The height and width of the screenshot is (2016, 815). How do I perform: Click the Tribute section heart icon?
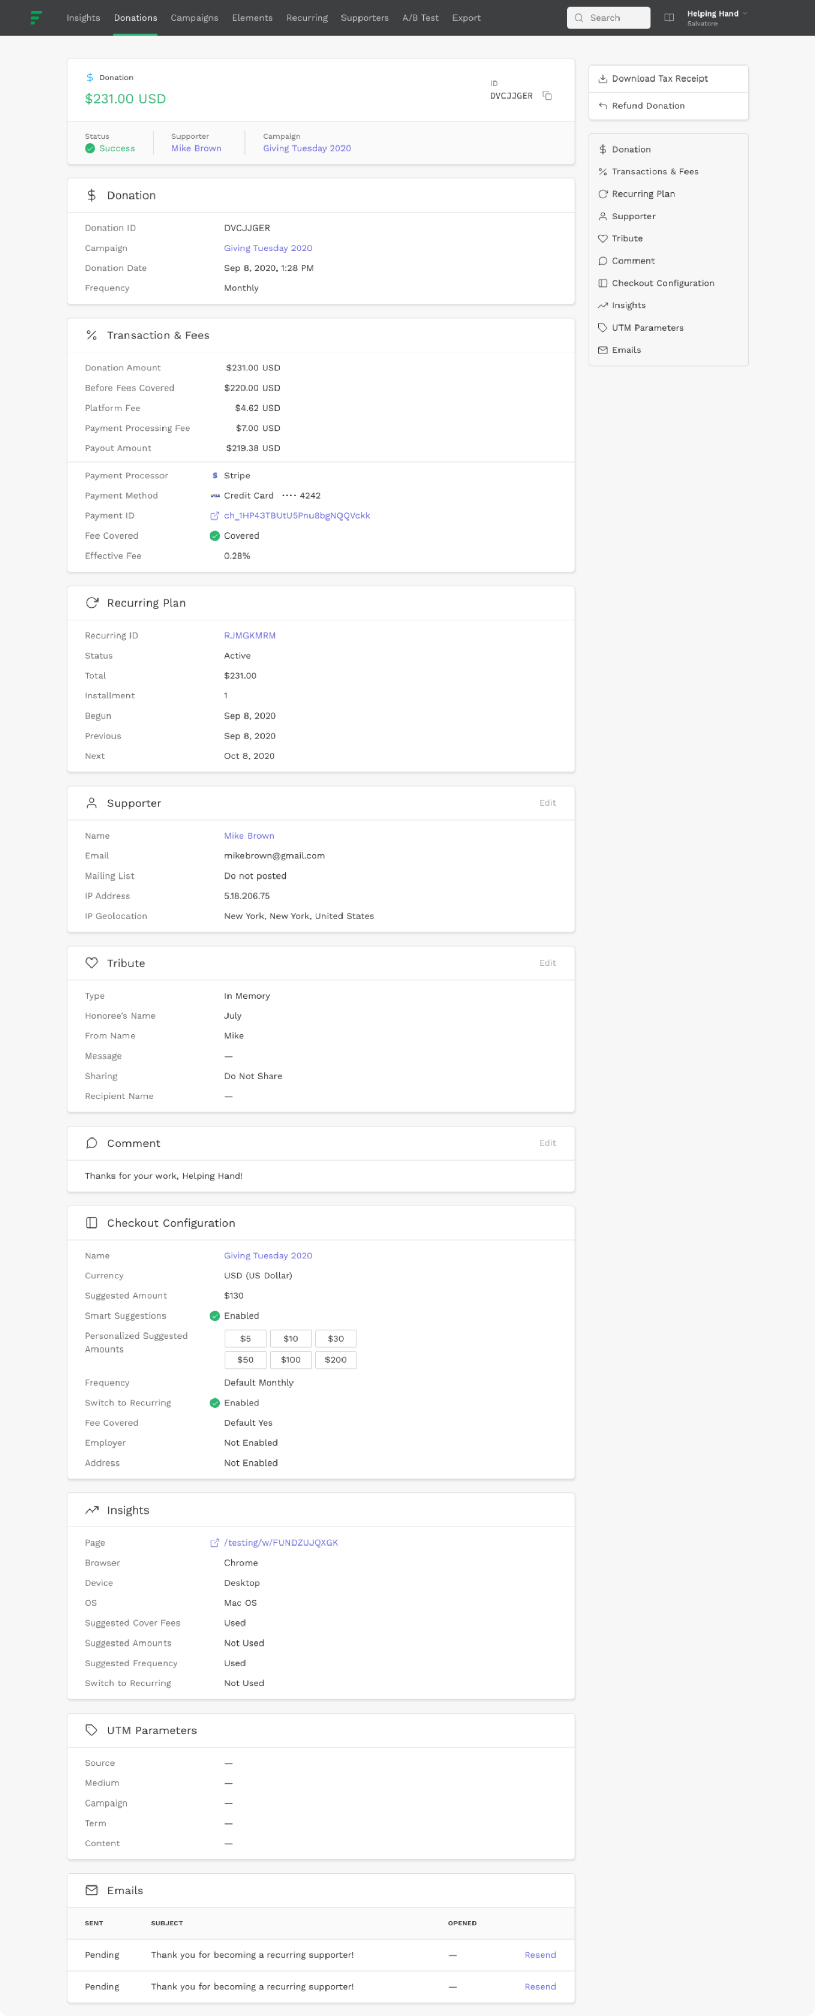92,963
